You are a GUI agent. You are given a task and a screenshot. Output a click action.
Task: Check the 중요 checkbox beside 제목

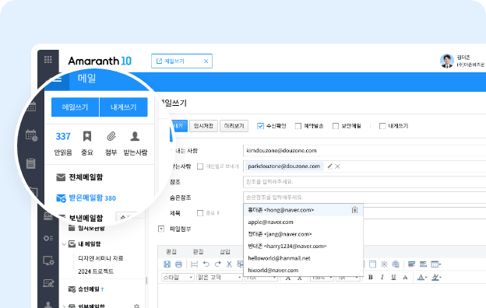200,213
